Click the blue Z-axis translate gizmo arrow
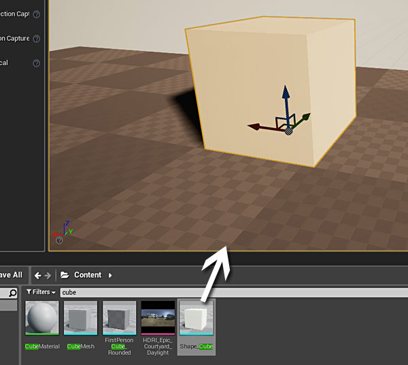 click(x=286, y=97)
